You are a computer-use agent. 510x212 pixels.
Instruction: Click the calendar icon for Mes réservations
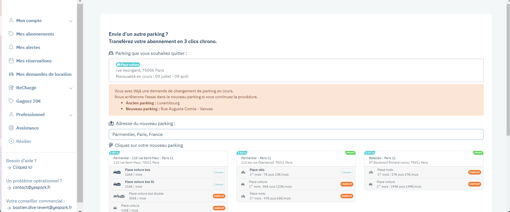click(x=11, y=61)
